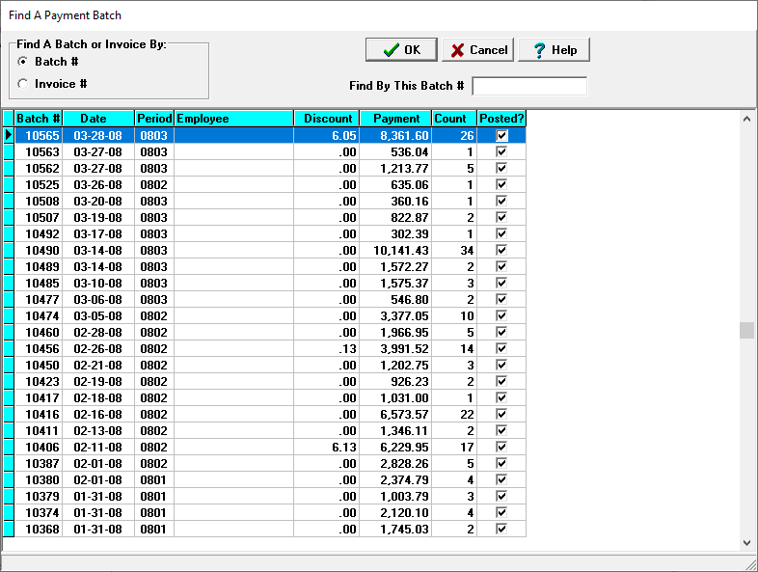This screenshot has width=758, height=572.
Task: Click the row selector for batch 10563
Action: click(9, 152)
